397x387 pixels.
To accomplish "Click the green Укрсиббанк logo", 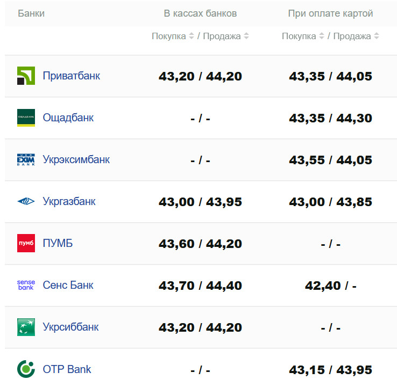I will (26, 327).
